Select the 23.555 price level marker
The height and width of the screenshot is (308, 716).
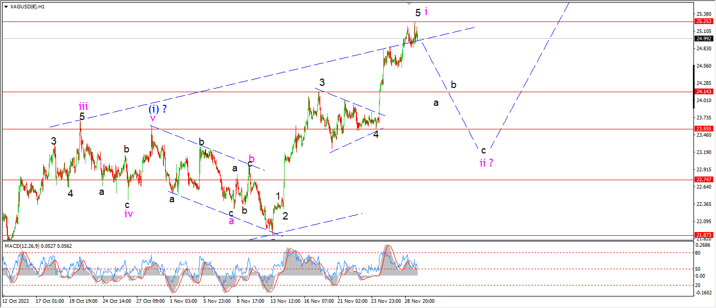coord(703,129)
